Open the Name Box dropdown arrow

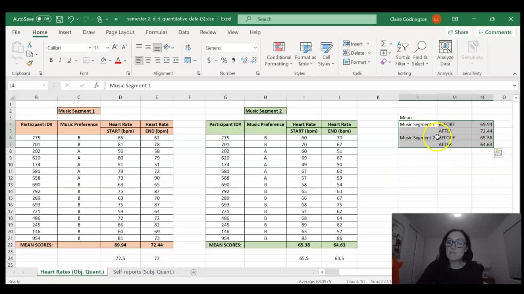(x=44, y=85)
